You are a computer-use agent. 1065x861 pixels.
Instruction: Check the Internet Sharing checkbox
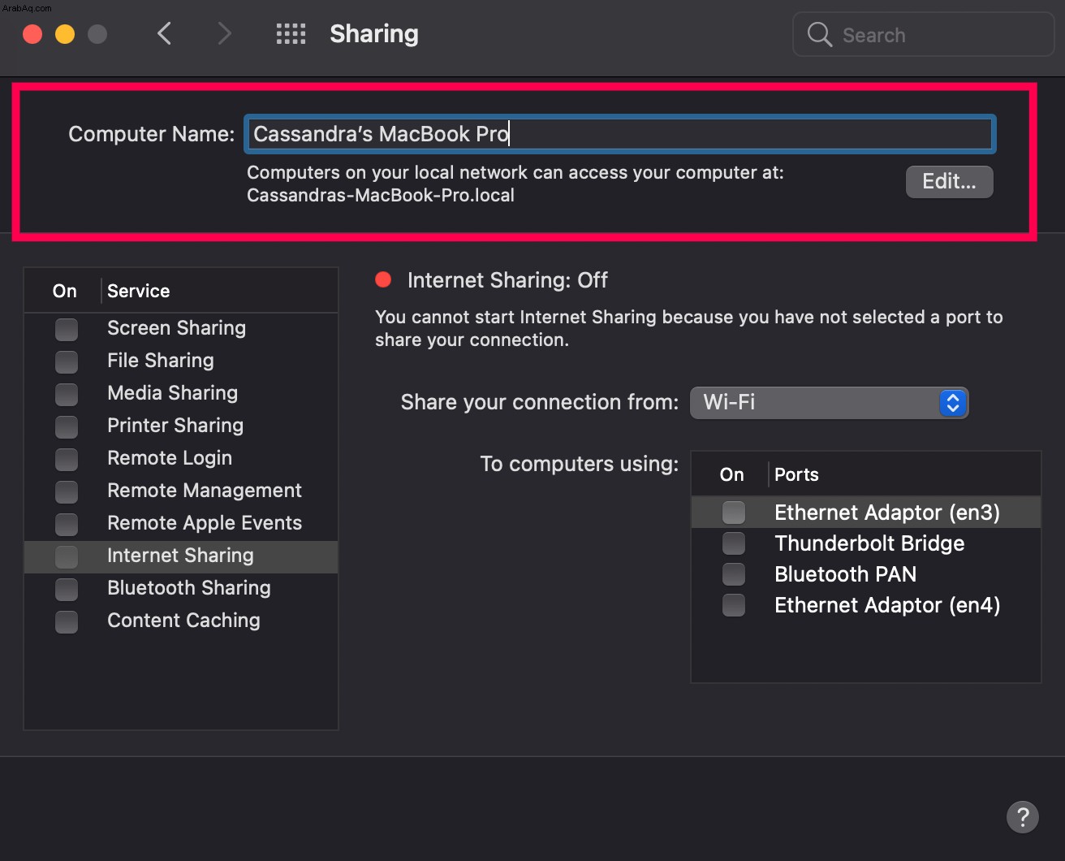click(x=67, y=556)
